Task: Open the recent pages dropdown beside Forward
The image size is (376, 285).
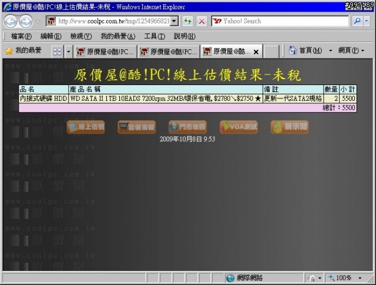Action: click(38, 21)
